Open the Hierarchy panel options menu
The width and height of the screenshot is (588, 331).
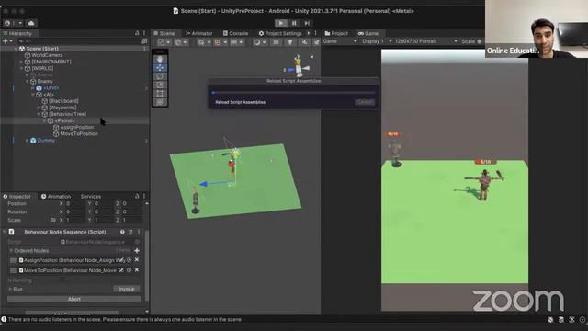pos(144,33)
